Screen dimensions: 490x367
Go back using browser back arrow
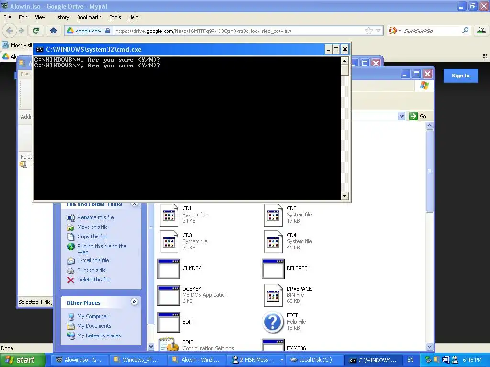click(x=10, y=31)
